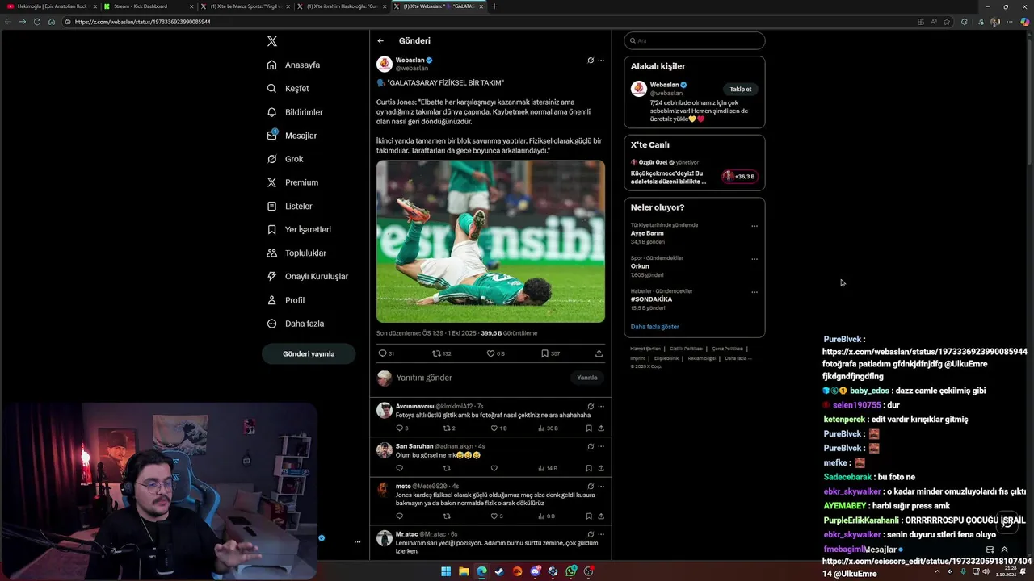Switch to Hekimoğlu Epic Anatolian Rock tab
The image size is (1034, 581).
50,6
